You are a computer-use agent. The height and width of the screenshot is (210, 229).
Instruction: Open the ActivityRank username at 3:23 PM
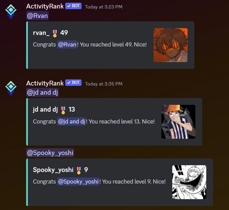(x=45, y=6)
